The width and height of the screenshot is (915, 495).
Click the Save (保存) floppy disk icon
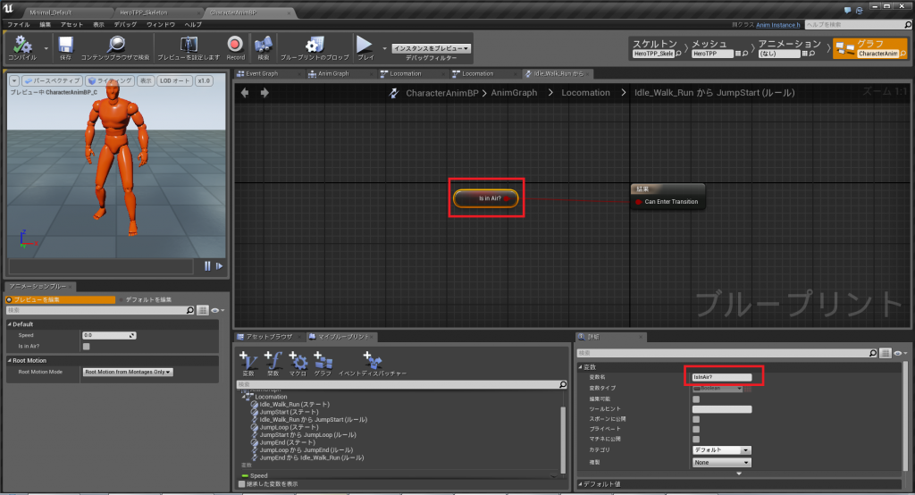(66, 45)
